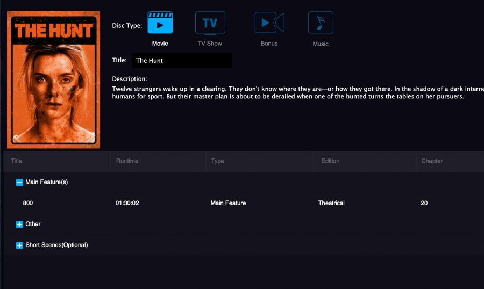Image resolution: width=484 pixels, height=289 pixels.
Task: Click the TV Show label
Action: click(x=210, y=44)
